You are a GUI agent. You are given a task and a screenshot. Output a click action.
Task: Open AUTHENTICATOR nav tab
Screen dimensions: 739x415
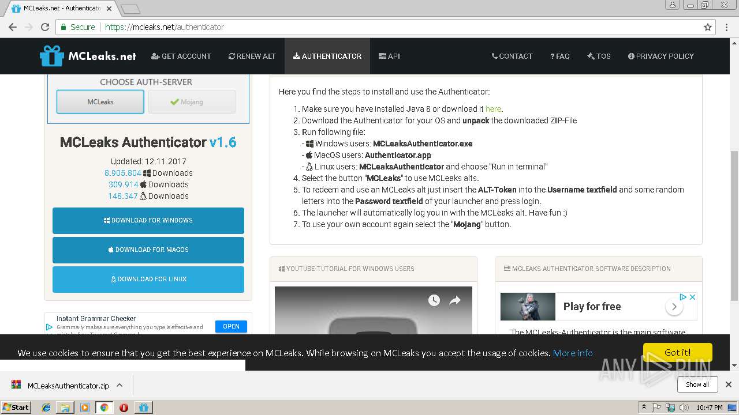click(327, 56)
